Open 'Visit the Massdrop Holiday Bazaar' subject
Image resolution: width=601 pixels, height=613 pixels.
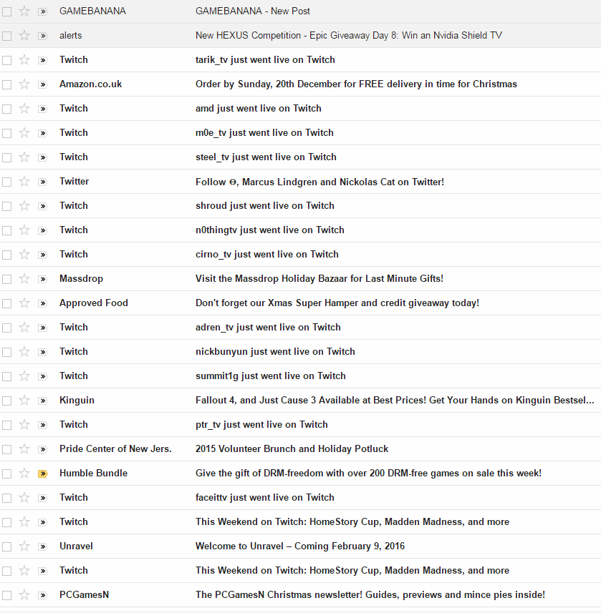[x=319, y=278]
